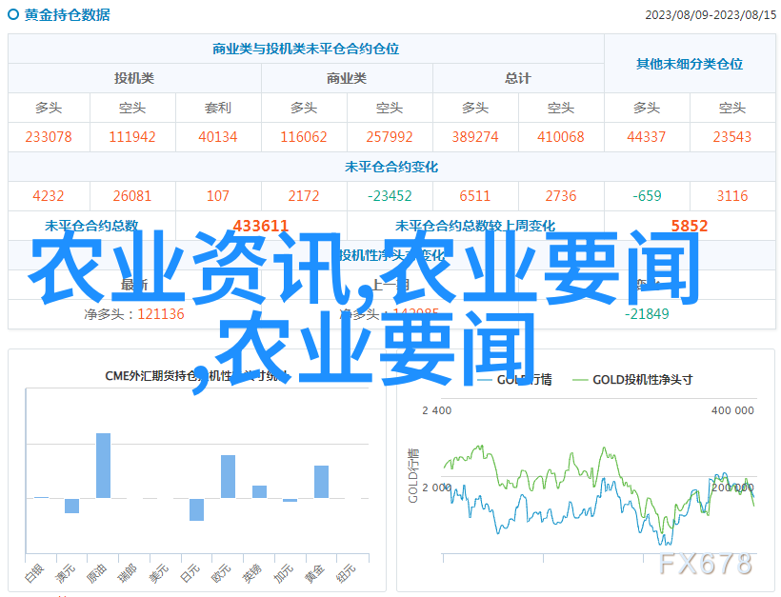Click the 总计 column group header
Screen dimensions: 781x597
tap(518, 78)
